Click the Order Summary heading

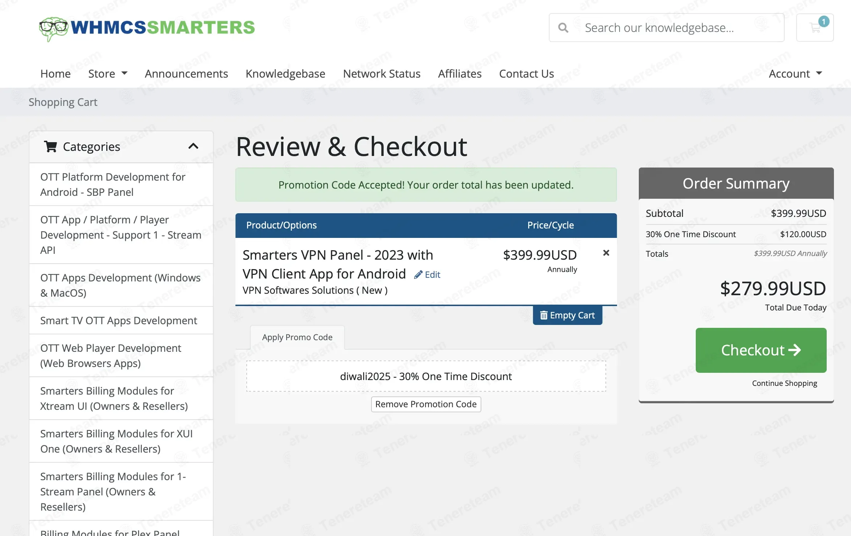(x=736, y=184)
